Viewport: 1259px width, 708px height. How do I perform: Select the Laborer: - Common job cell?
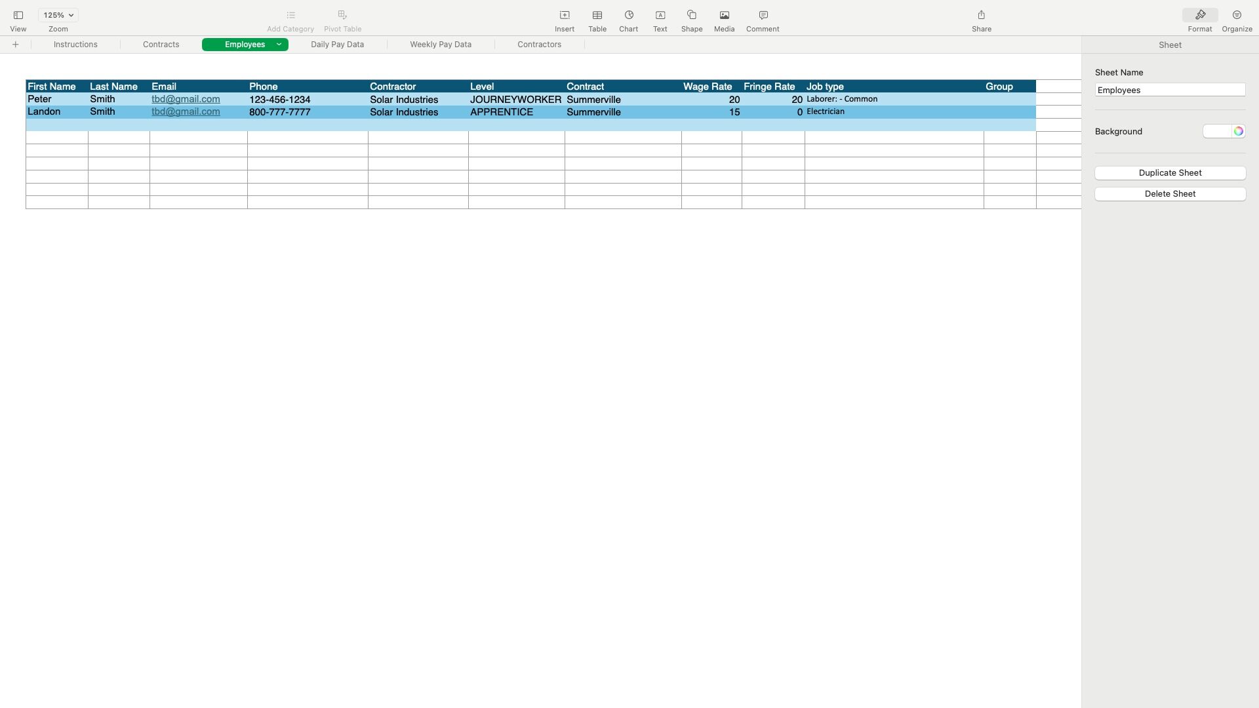click(x=894, y=99)
